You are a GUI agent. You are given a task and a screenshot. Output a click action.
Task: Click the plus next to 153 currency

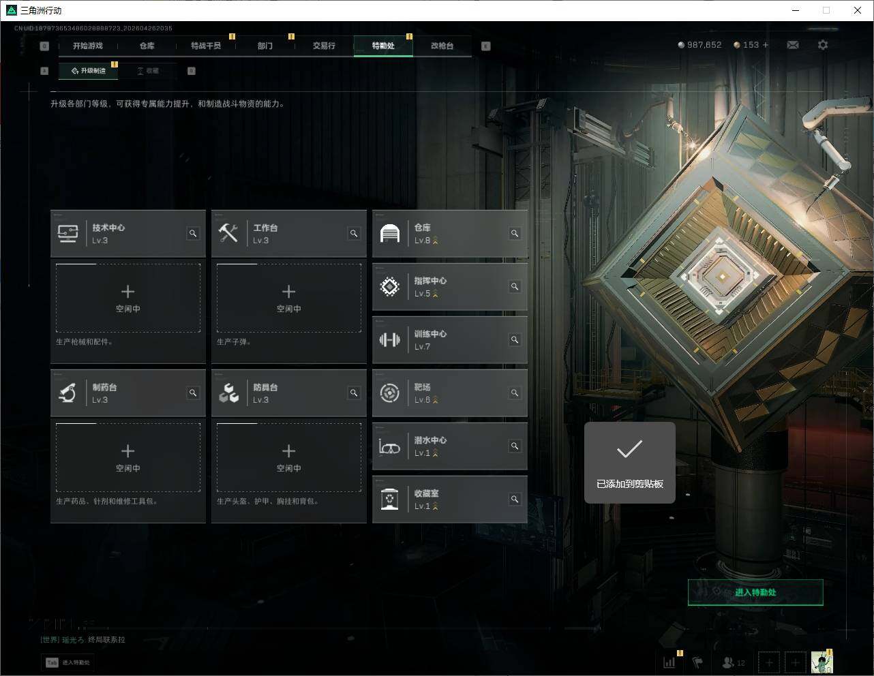tap(766, 45)
